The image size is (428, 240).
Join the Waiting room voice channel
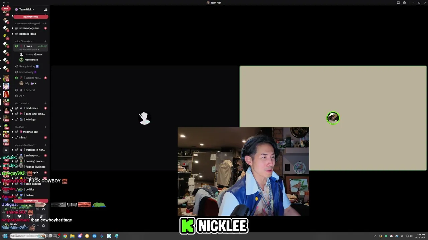(31, 78)
